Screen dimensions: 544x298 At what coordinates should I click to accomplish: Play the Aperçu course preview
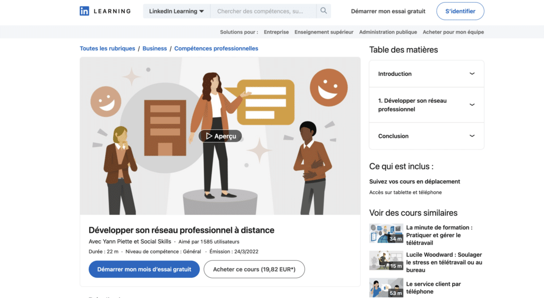pos(220,136)
